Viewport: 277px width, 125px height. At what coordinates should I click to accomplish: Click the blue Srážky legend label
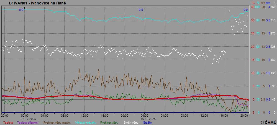pos(147,122)
